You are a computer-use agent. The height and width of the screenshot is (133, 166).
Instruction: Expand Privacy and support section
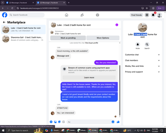tap(142, 72)
